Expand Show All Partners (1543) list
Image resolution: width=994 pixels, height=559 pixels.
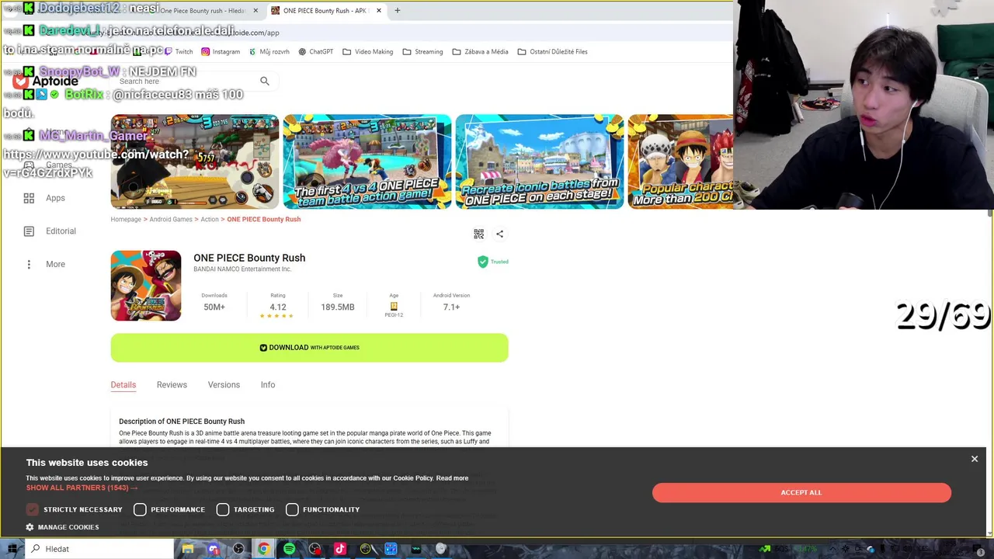pos(82,488)
